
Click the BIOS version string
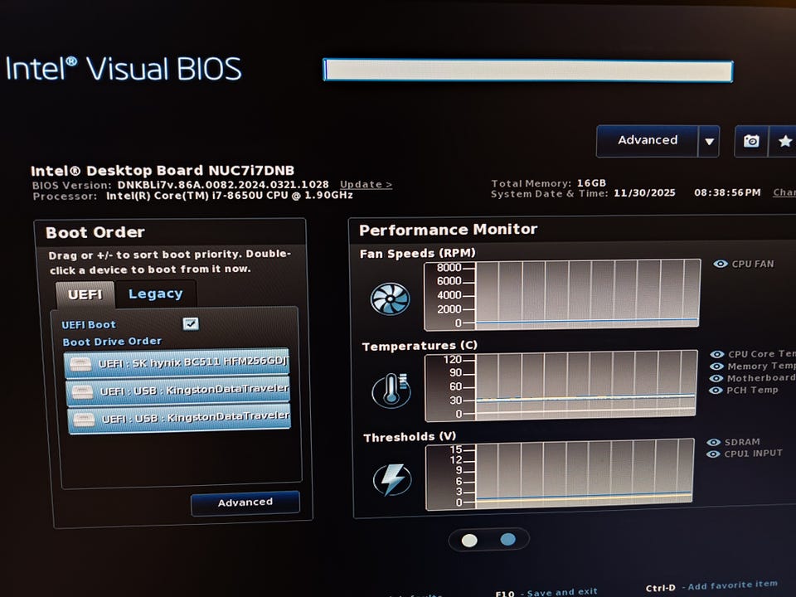pyautogui.click(x=223, y=185)
